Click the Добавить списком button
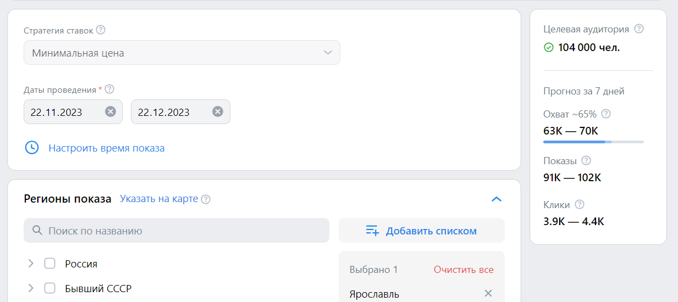Screen dimensions: 678x302 click(x=421, y=231)
